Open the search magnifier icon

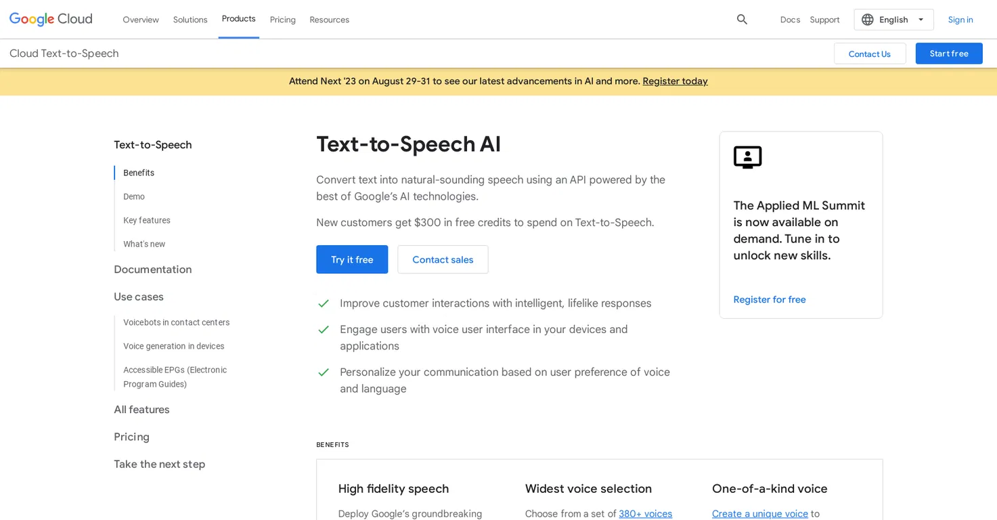[x=742, y=20]
